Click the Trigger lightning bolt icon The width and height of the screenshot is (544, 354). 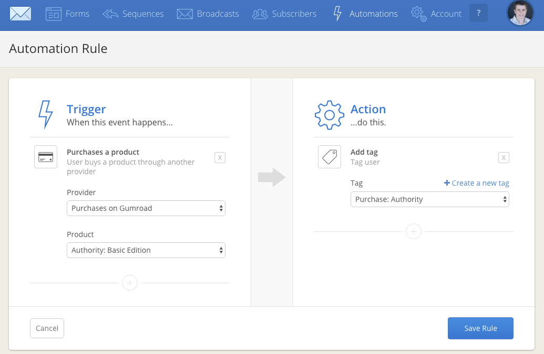46,114
